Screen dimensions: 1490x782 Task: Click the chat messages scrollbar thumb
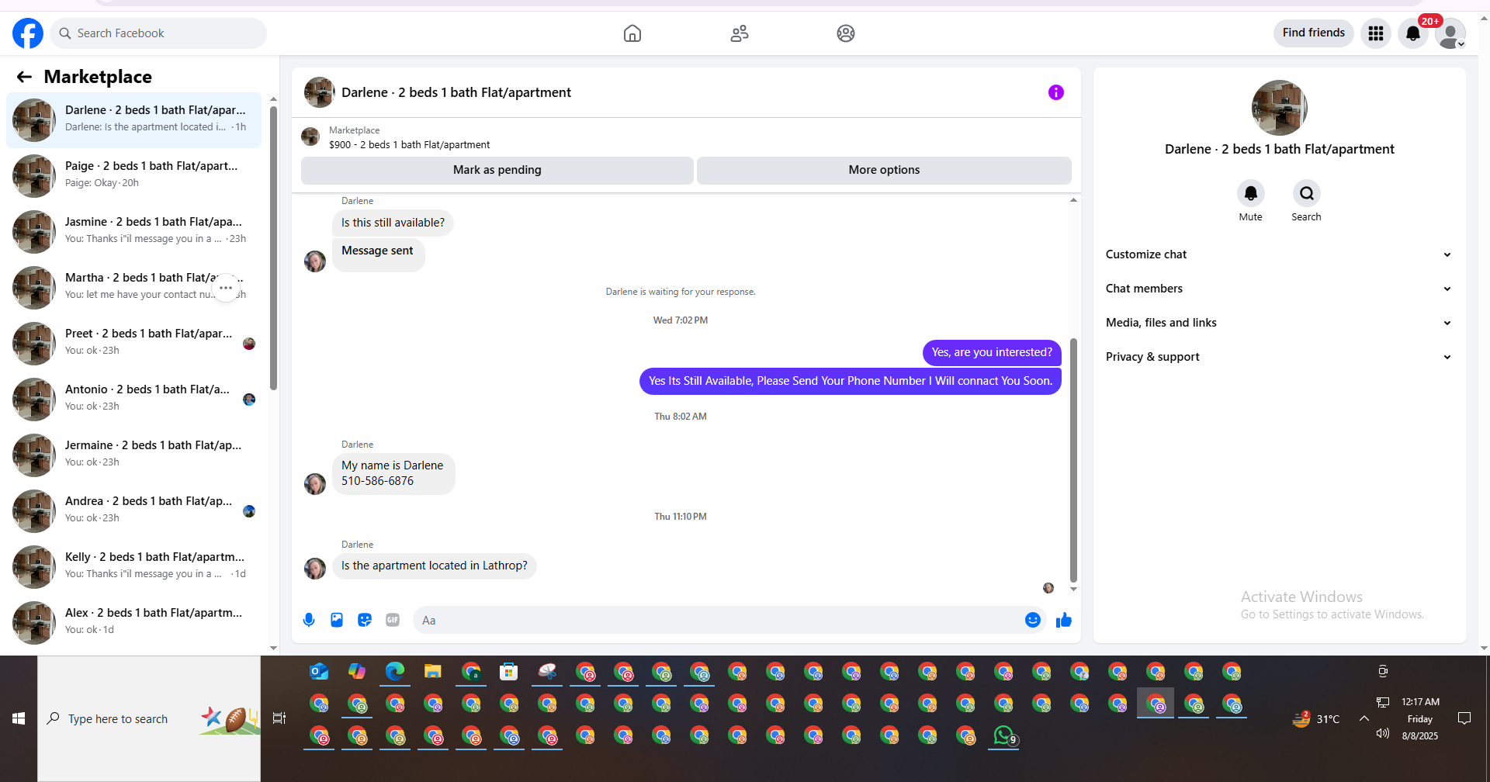click(1074, 460)
